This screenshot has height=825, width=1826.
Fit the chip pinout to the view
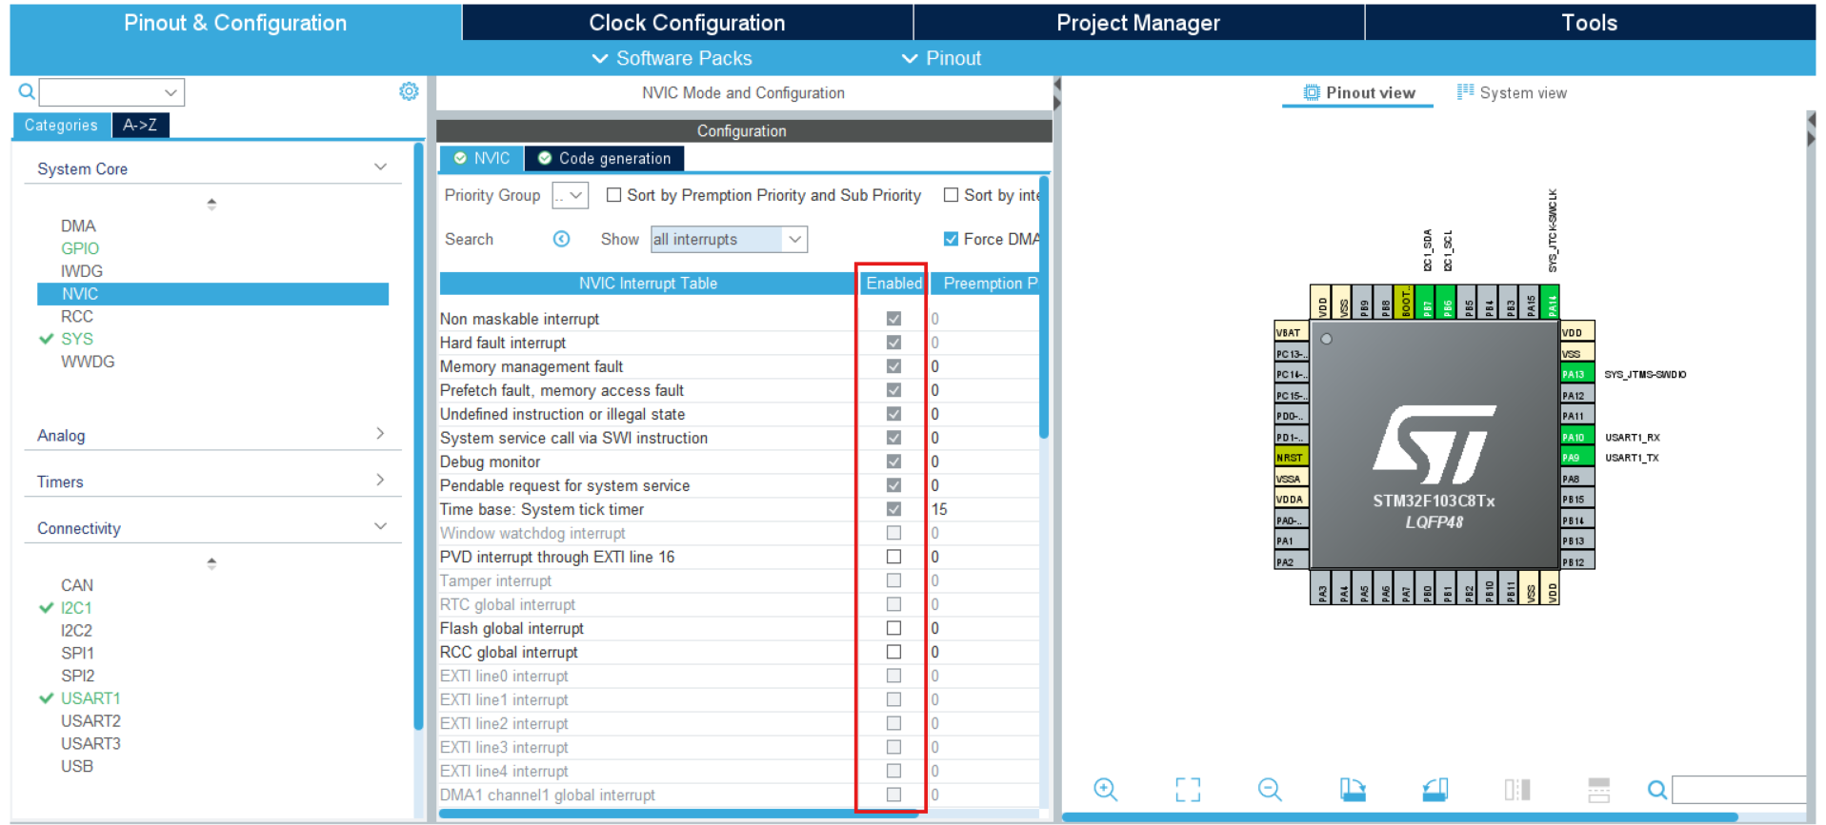tap(1188, 789)
